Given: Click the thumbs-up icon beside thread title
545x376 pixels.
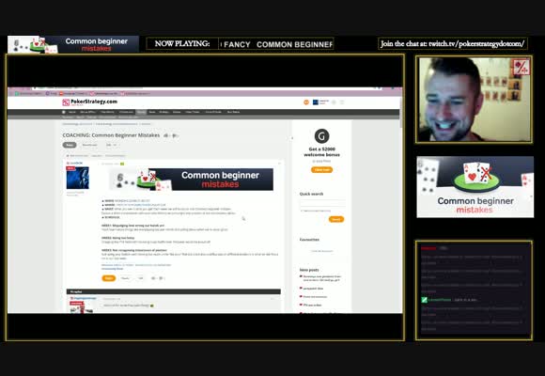Looking at the screenshot, I should (165, 135).
